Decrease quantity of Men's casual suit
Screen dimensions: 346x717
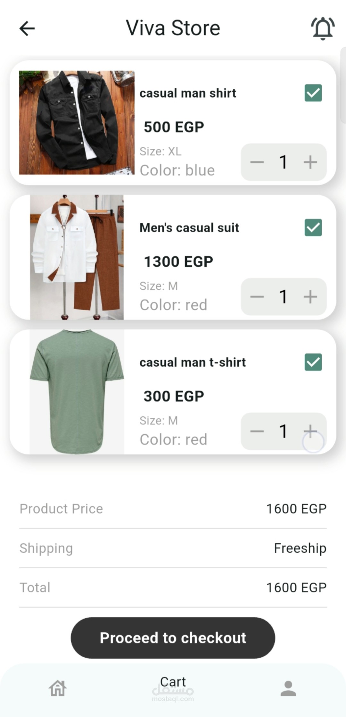[257, 297]
